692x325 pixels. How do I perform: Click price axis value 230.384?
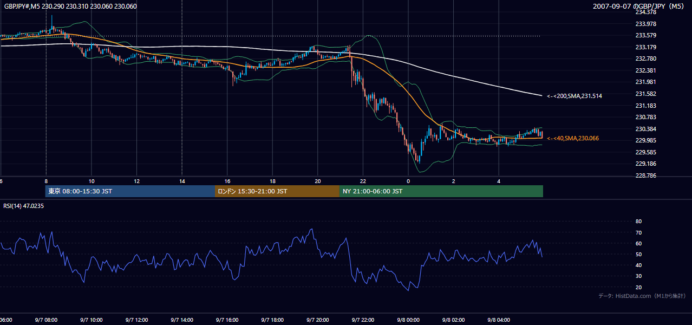[645, 129]
